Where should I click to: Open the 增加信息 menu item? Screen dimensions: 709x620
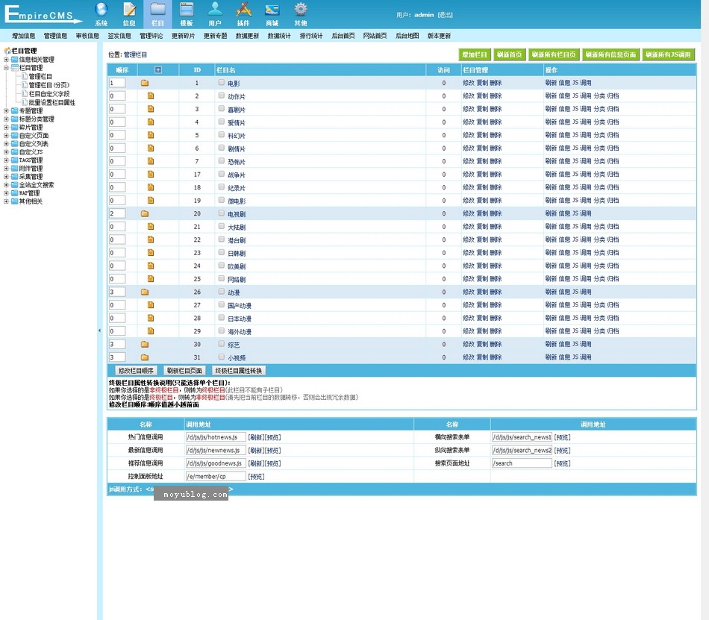pos(24,36)
